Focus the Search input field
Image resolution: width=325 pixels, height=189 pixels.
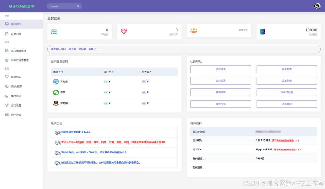64,6
